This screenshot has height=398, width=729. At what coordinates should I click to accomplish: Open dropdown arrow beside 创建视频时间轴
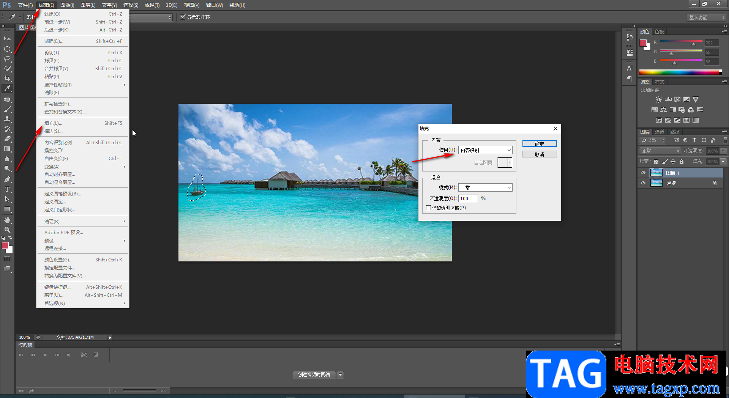click(x=341, y=375)
